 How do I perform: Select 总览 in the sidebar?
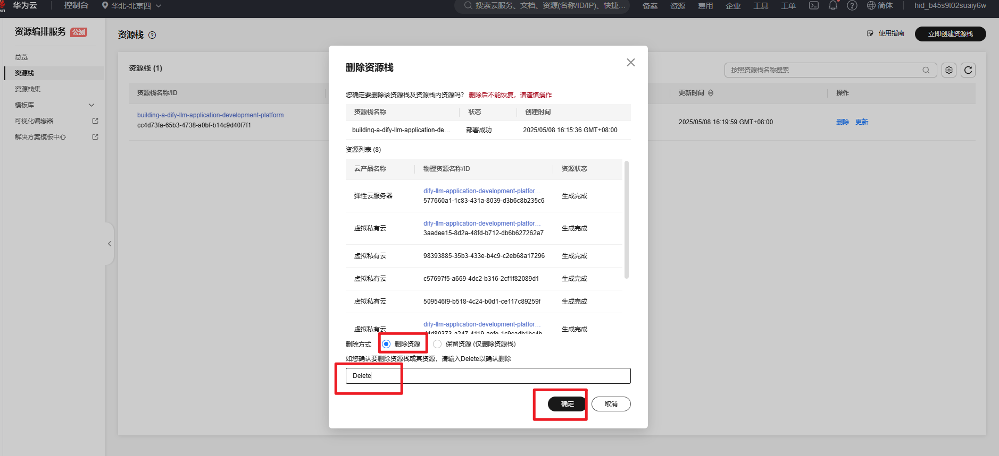click(x=21, y=57)
